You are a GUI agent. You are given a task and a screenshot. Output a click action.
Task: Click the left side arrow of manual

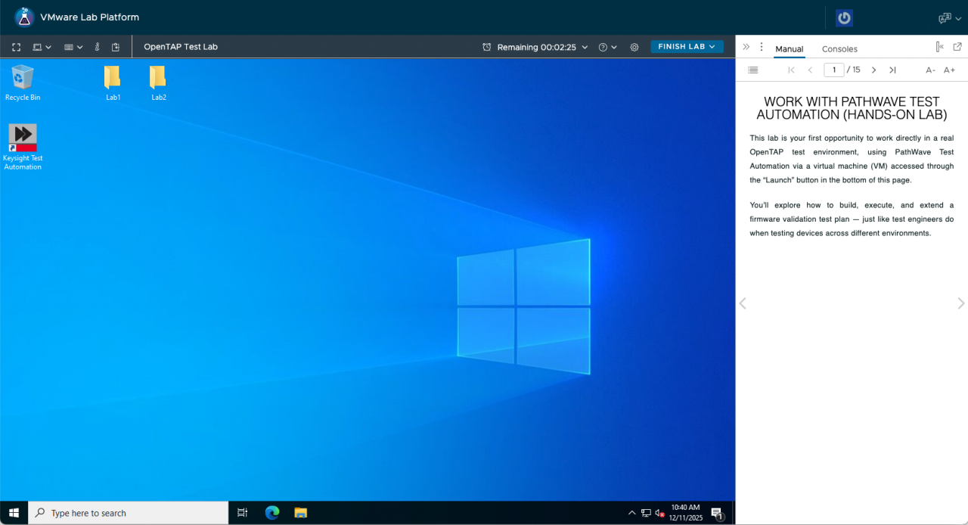pyautogui.click(x=743, y=303)
